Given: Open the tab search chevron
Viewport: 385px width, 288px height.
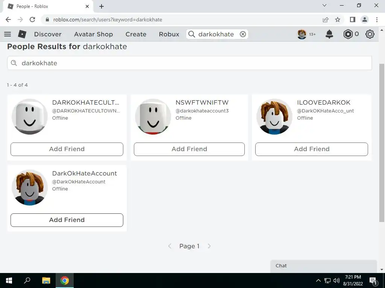Looking at the screenshot, I should [x=324, y=5].
